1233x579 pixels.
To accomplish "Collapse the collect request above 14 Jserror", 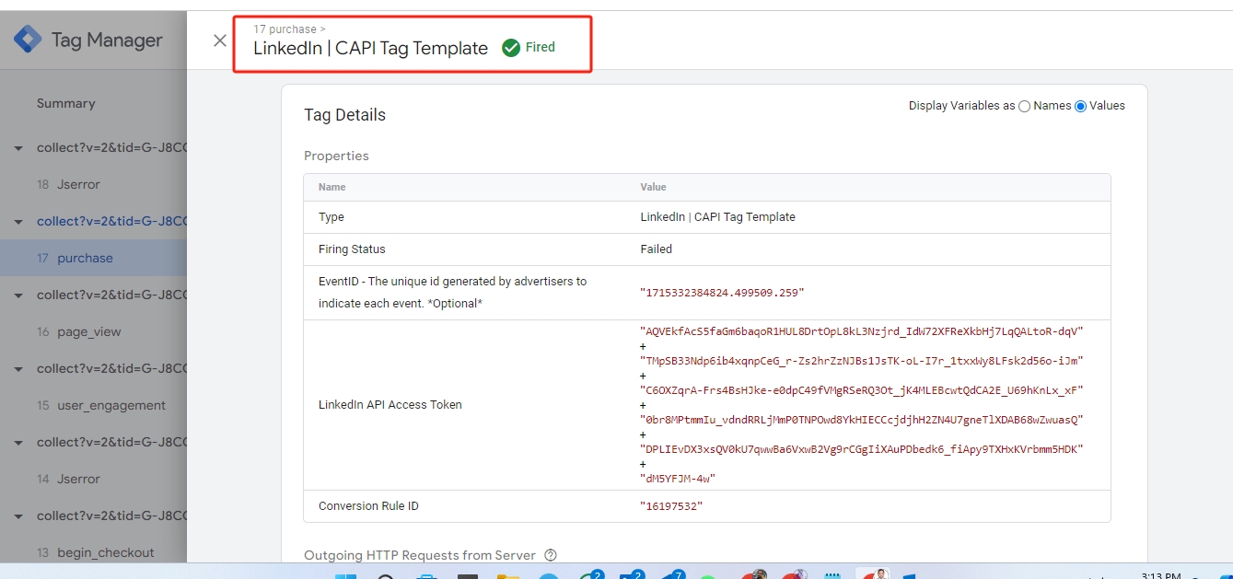I will [18, 443].
